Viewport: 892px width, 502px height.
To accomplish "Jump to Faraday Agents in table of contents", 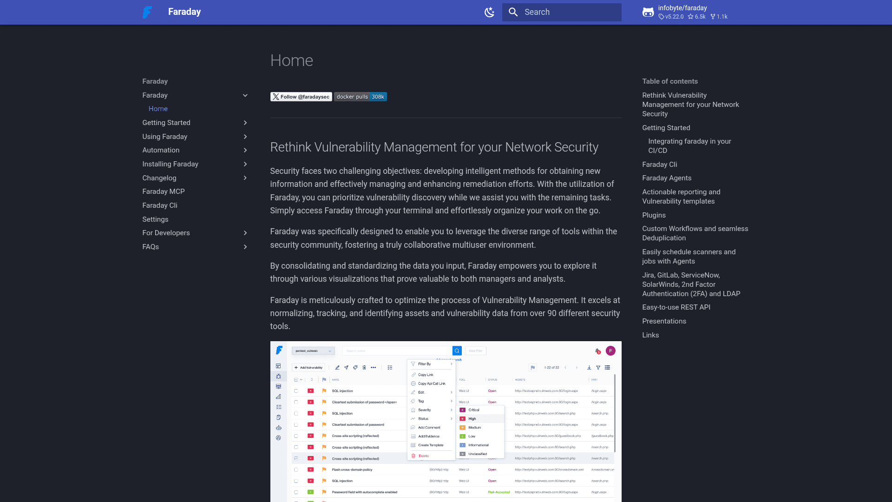I will (667, 178).
